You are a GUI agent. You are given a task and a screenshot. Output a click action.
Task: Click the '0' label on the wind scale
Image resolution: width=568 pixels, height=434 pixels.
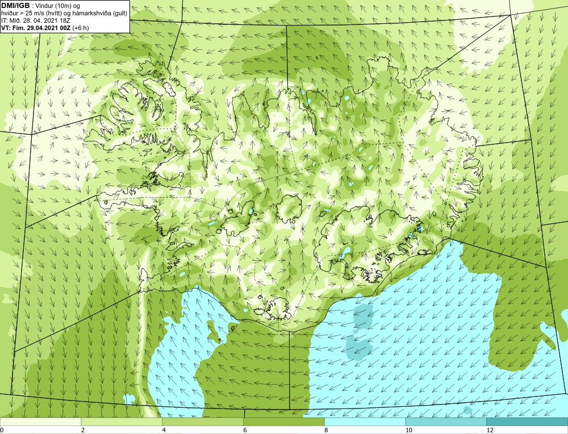point(2,430)
